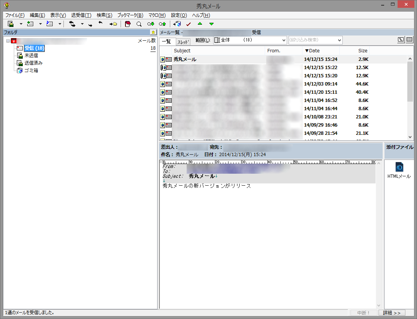Click the search previous (up arrow) icon
417x319 pixels.
coord(162,24)
